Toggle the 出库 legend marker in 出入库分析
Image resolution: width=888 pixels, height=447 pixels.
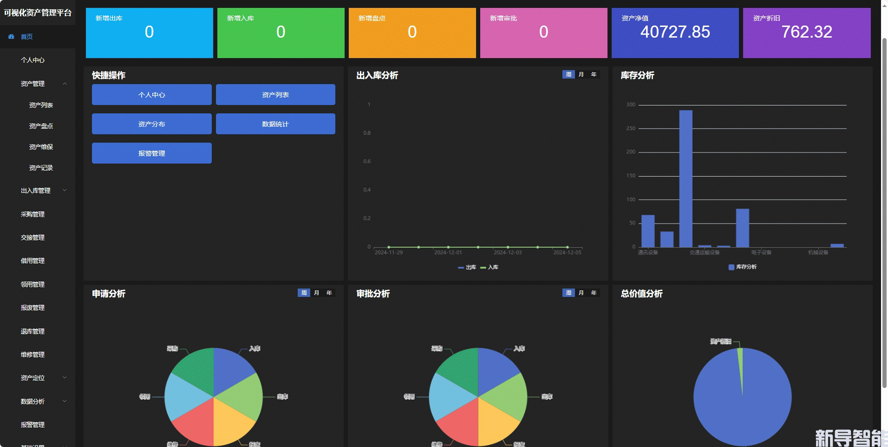(461, 268)
